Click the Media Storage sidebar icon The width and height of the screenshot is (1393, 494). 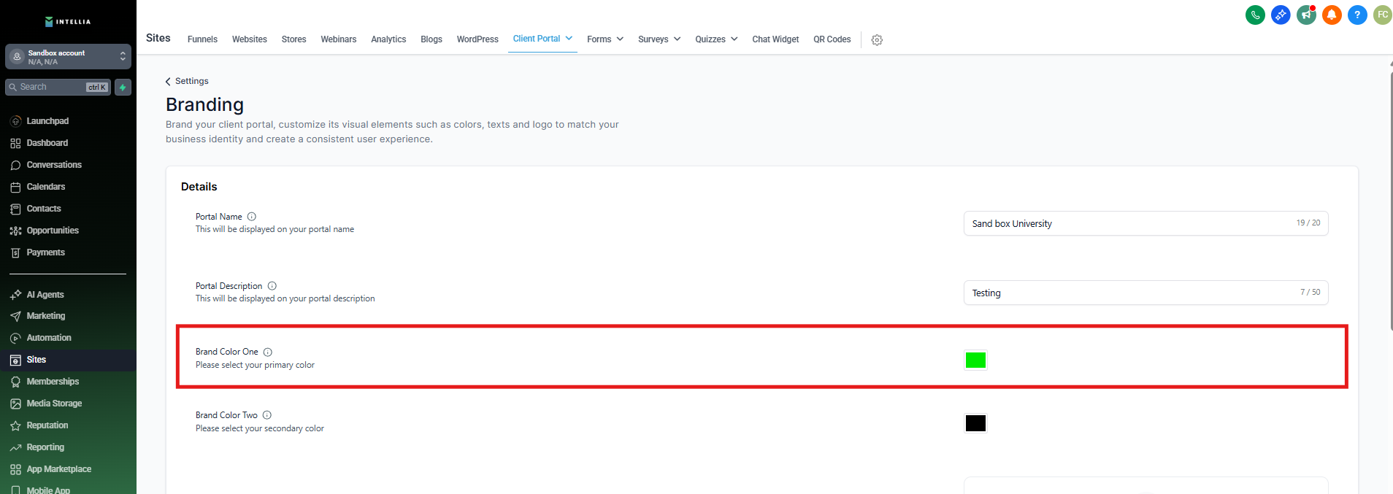(x=15, y=404)
